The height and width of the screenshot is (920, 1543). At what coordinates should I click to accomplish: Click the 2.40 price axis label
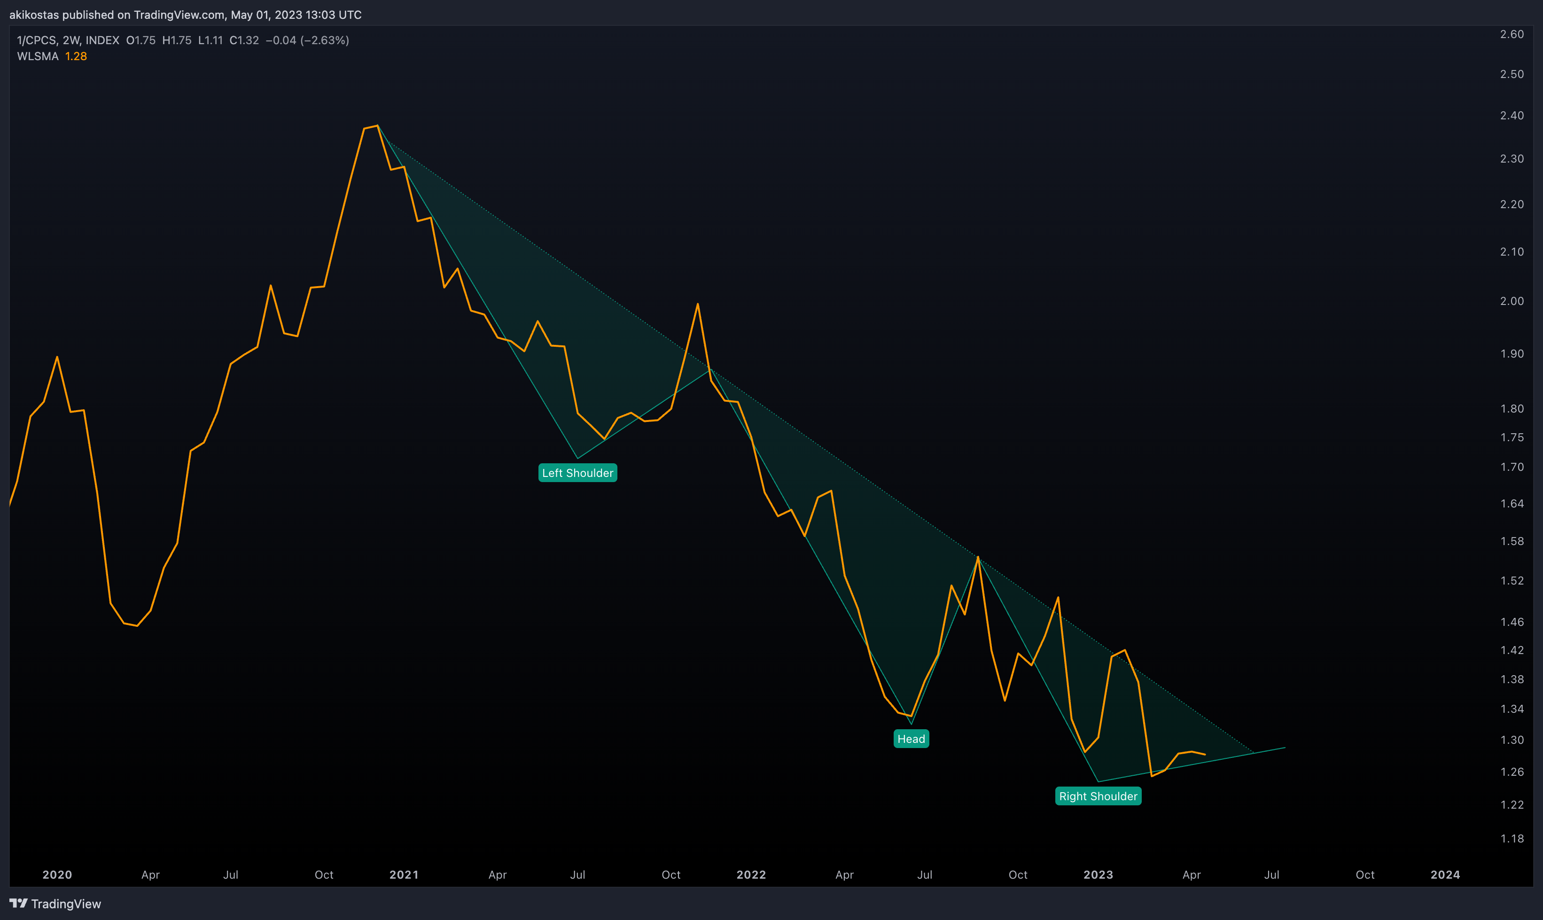1512,115
